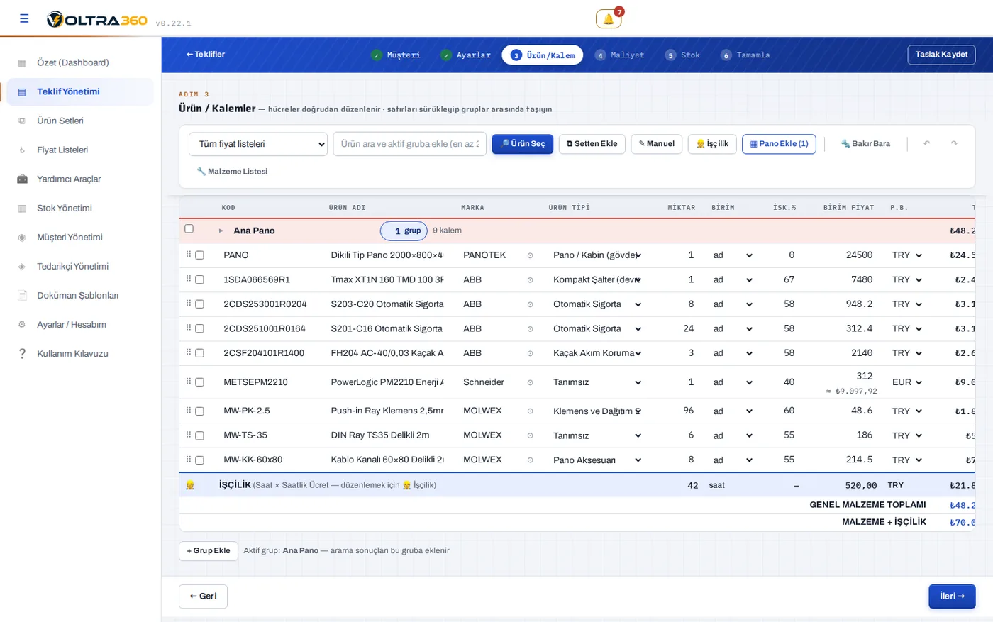
Task: Open the Tamamla wizard step
Action: coord(745,55)
